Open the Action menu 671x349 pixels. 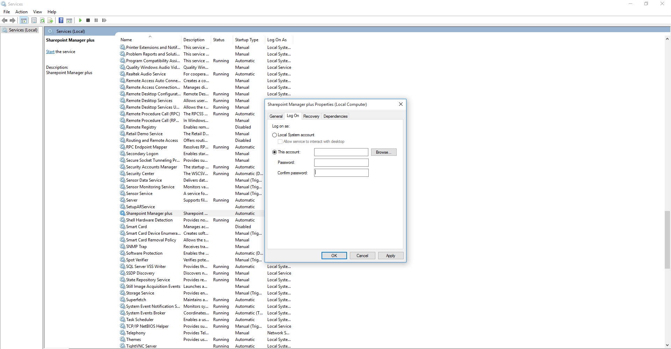tap(21, 12)
